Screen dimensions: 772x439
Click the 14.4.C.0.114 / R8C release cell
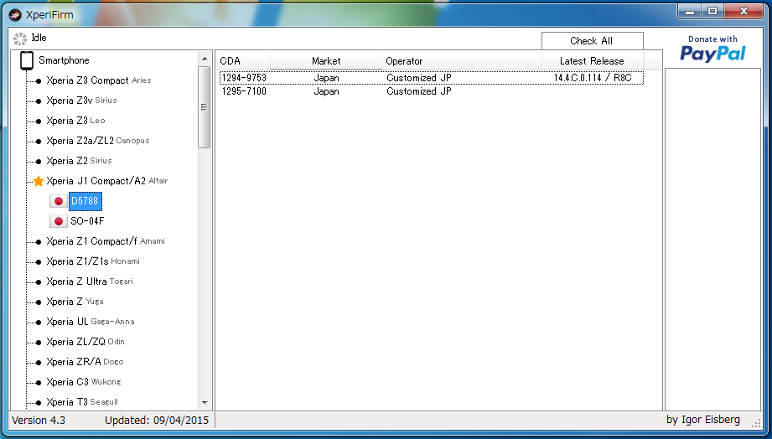click(593, 78)
